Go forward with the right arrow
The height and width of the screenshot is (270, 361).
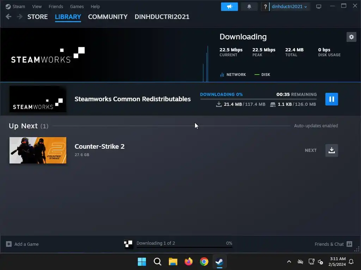(x=20, y=17)
